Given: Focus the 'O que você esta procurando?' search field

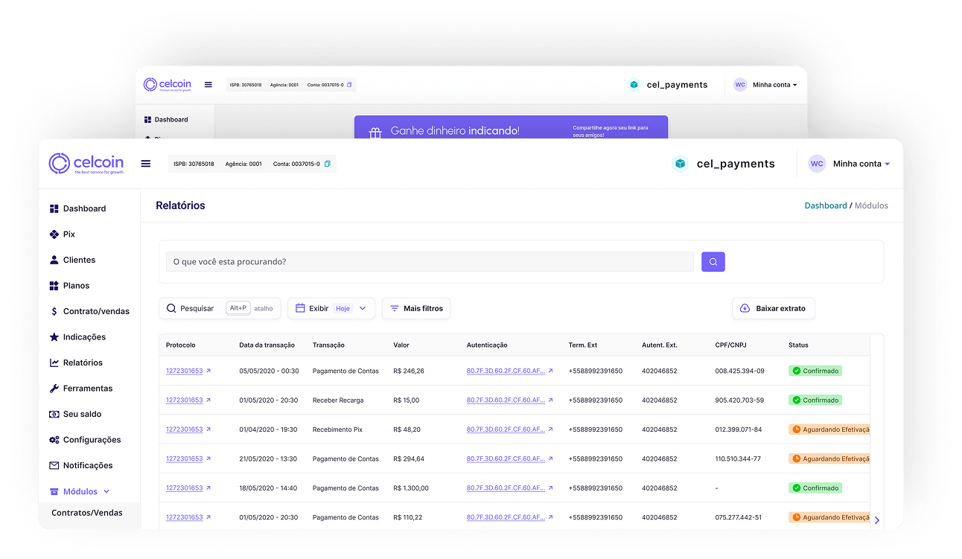Looking at the screenshot, I should [429, 262].
